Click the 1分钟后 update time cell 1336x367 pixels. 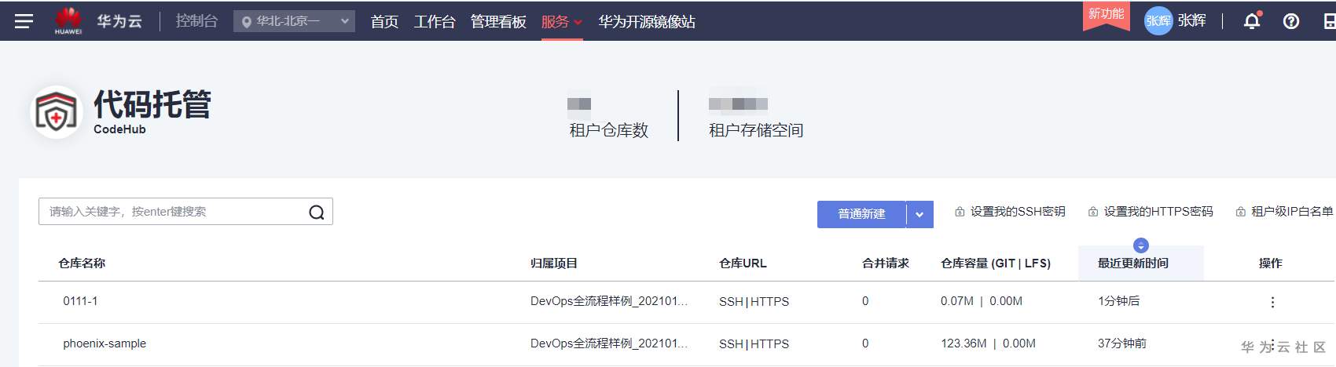point(1119,301)
